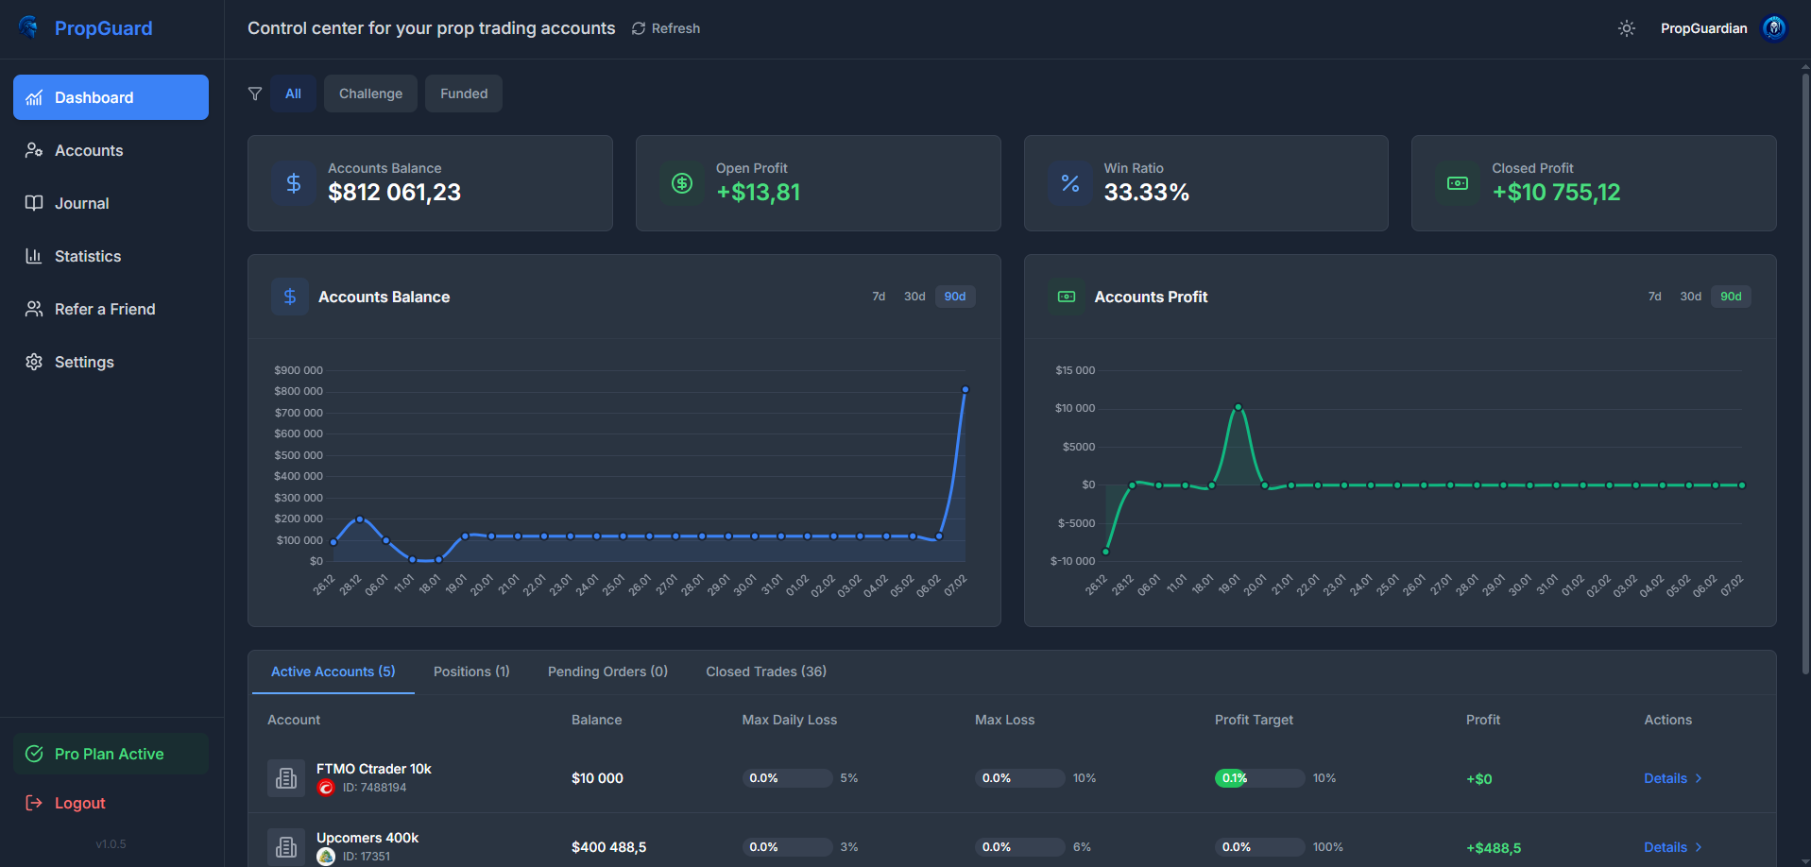Enable the Challenge accounts filter
The image size is (1811, 867).
pyautogui.click(x=370, y=93)
